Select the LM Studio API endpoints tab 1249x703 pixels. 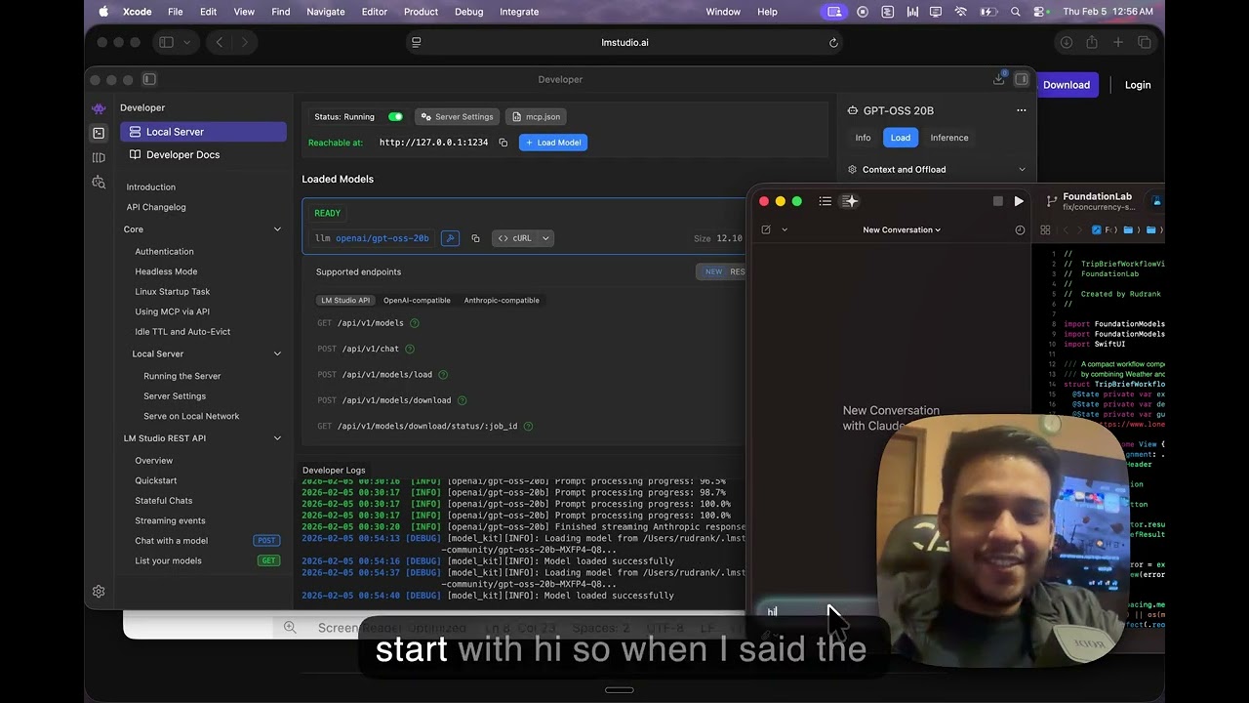coord(345,301)
